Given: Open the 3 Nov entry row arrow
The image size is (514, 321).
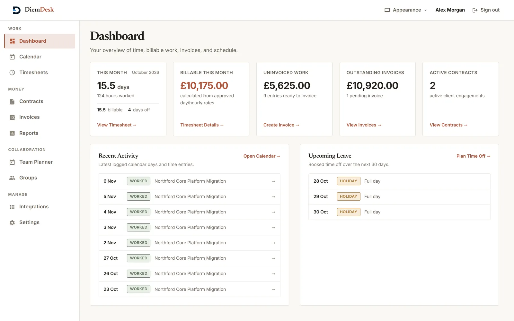Looking at the screenshot, I should click(x=273, y=228).
